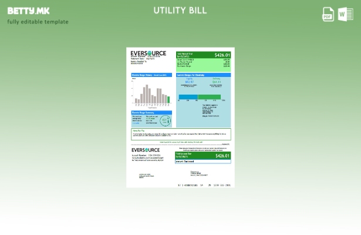Viewport: 361px width, 235px height.
Task: Click the BETTY.MK site logo
Action: click(x=28, y=11)
